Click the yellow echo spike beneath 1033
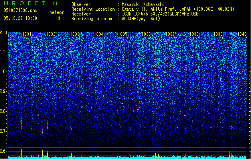This screenshot has width=251, height=159. [x=71, y=156]
